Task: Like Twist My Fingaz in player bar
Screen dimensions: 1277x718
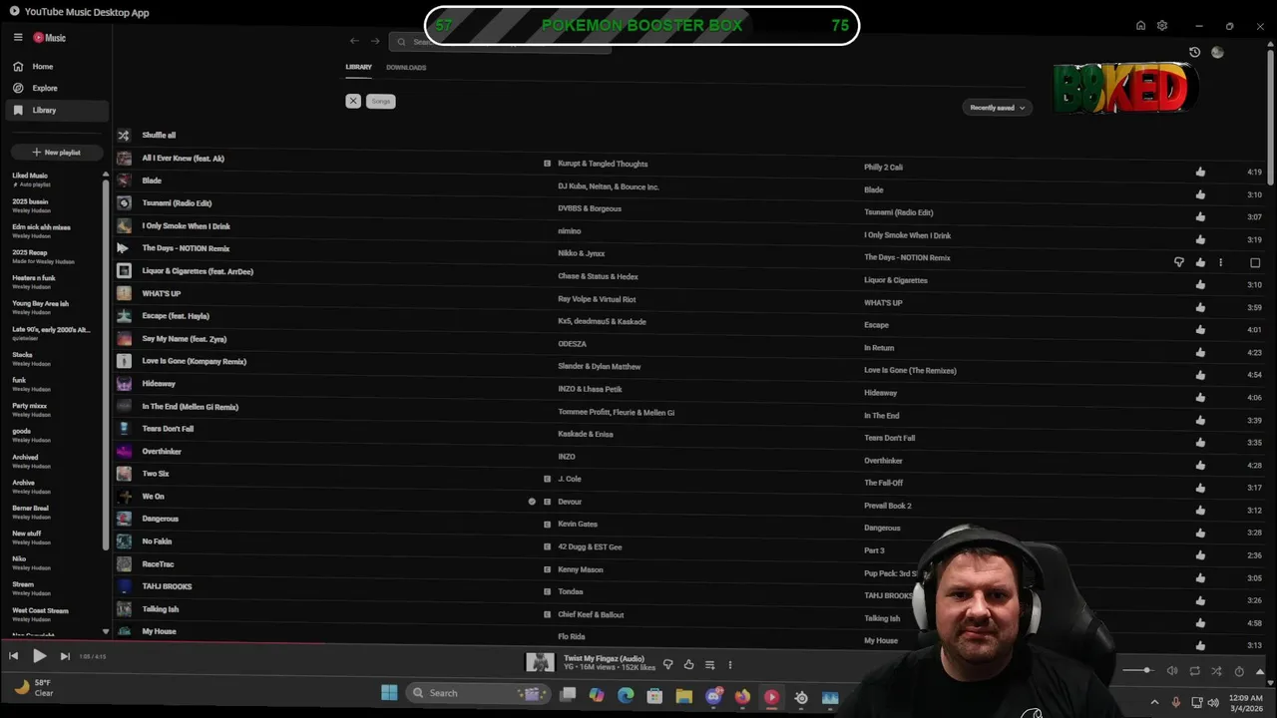Action: (688, 664)
